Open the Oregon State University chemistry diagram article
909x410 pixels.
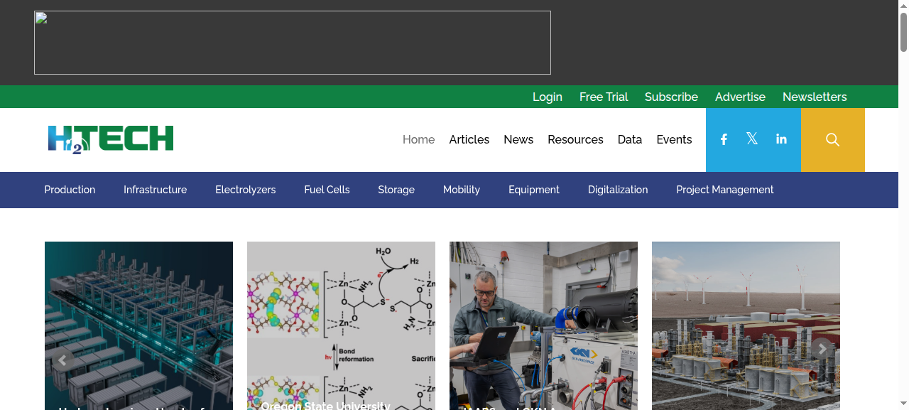pos(341,325)
